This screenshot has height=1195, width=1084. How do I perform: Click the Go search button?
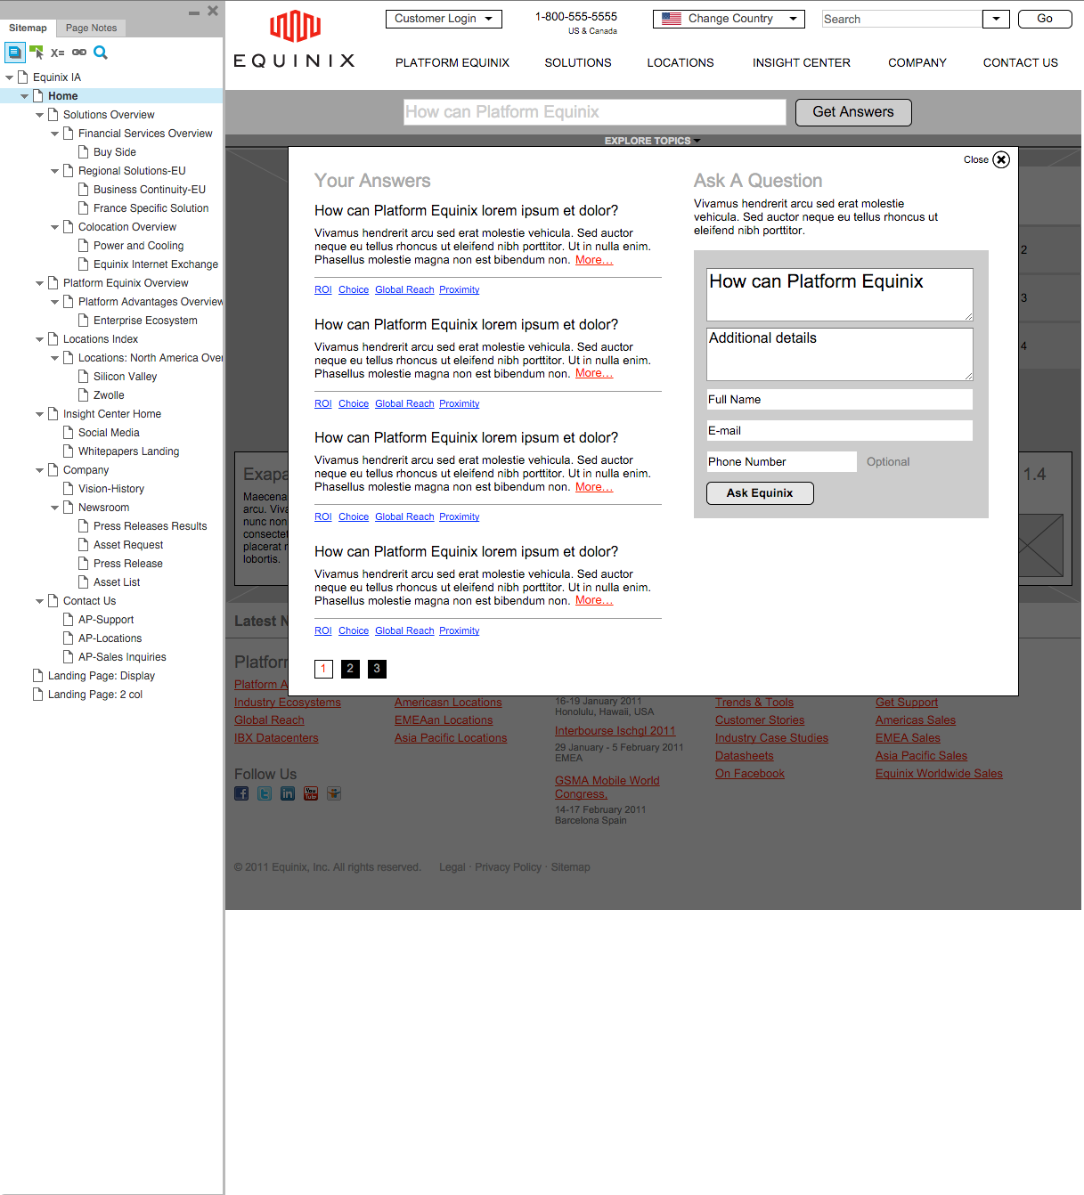[1045, 19]
